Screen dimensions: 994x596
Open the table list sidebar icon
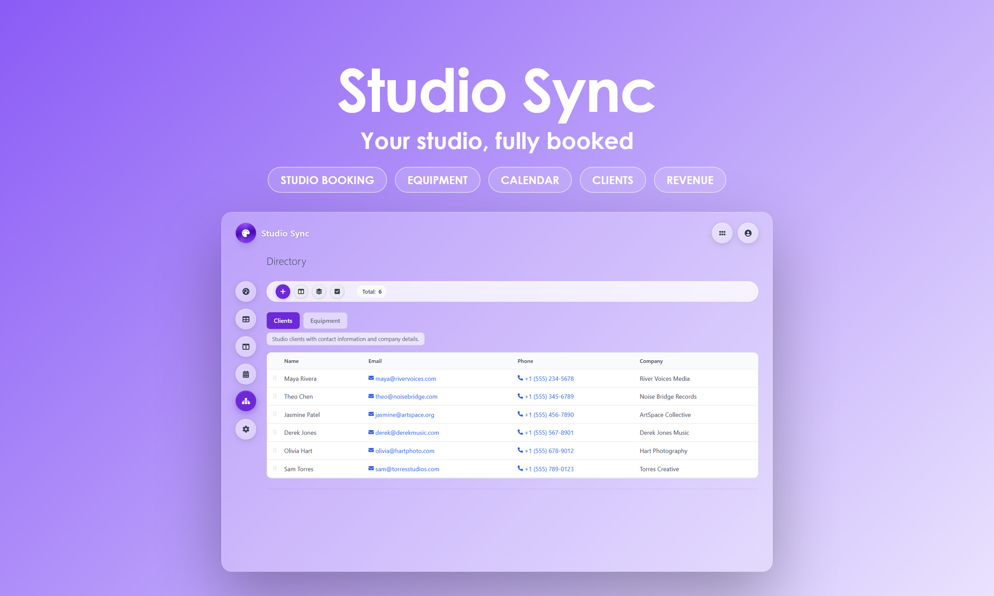click(246, 319)
